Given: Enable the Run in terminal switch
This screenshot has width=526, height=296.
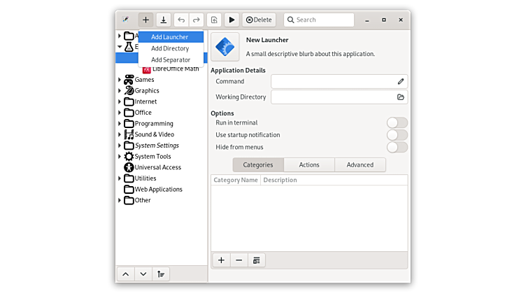Looking at the screenshot, I should (397, 123).
